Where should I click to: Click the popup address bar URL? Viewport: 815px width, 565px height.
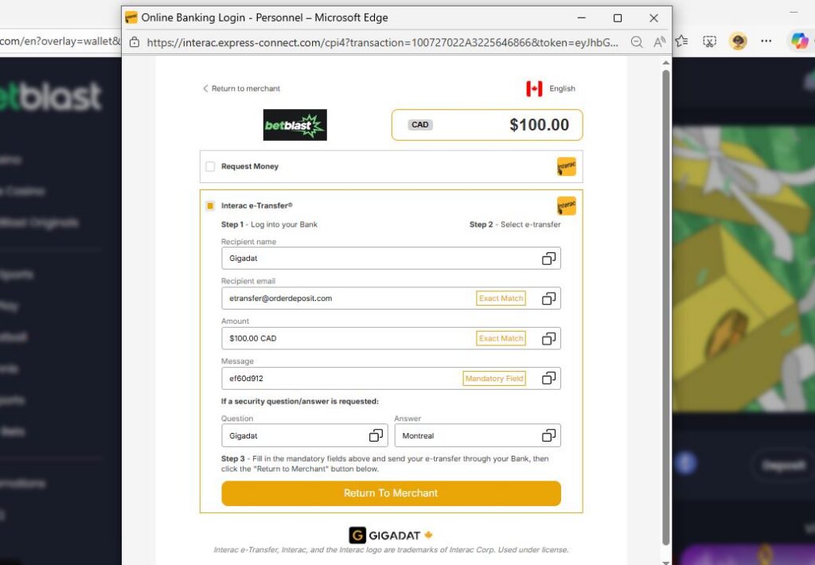pos(383,42)
